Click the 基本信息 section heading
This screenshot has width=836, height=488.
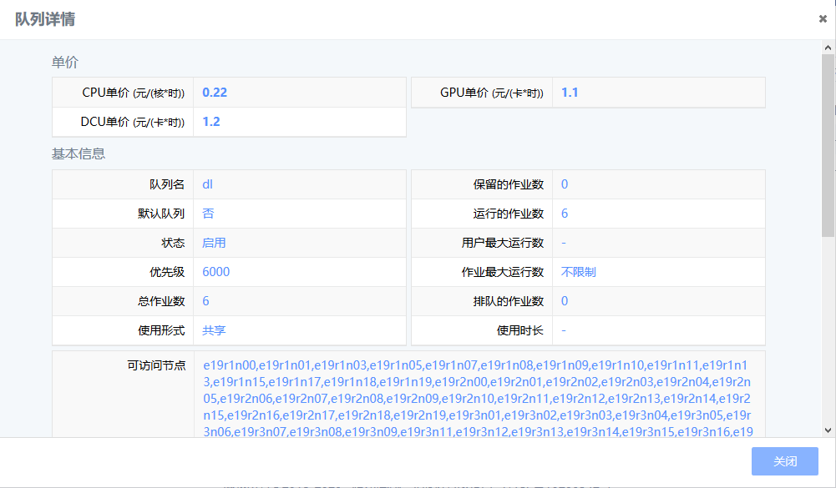[79, 153]
